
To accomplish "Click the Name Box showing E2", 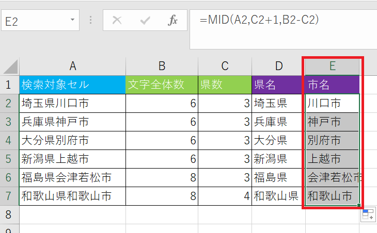I will click(x=40, y=20).
